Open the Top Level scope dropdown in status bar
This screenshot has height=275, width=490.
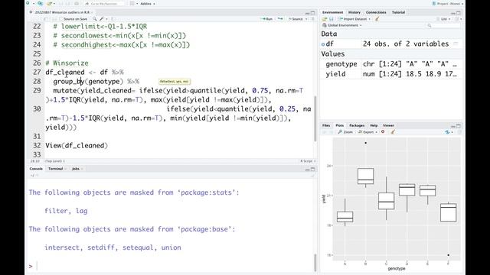pyautogui.click(x=55, y=161)
